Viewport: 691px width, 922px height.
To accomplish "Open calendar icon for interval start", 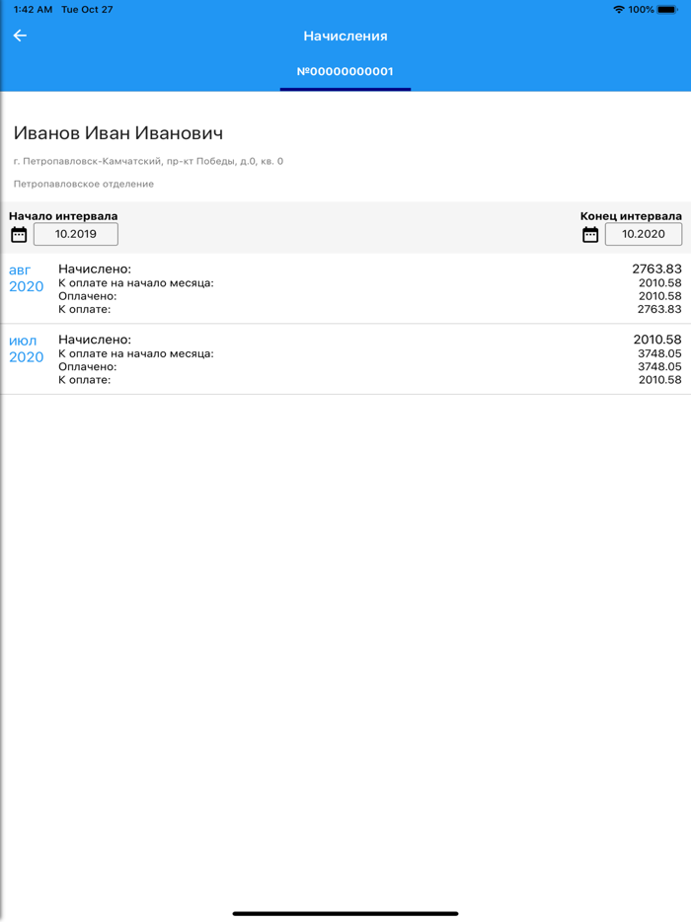I will pyautogui.click(x=19, y=235).
